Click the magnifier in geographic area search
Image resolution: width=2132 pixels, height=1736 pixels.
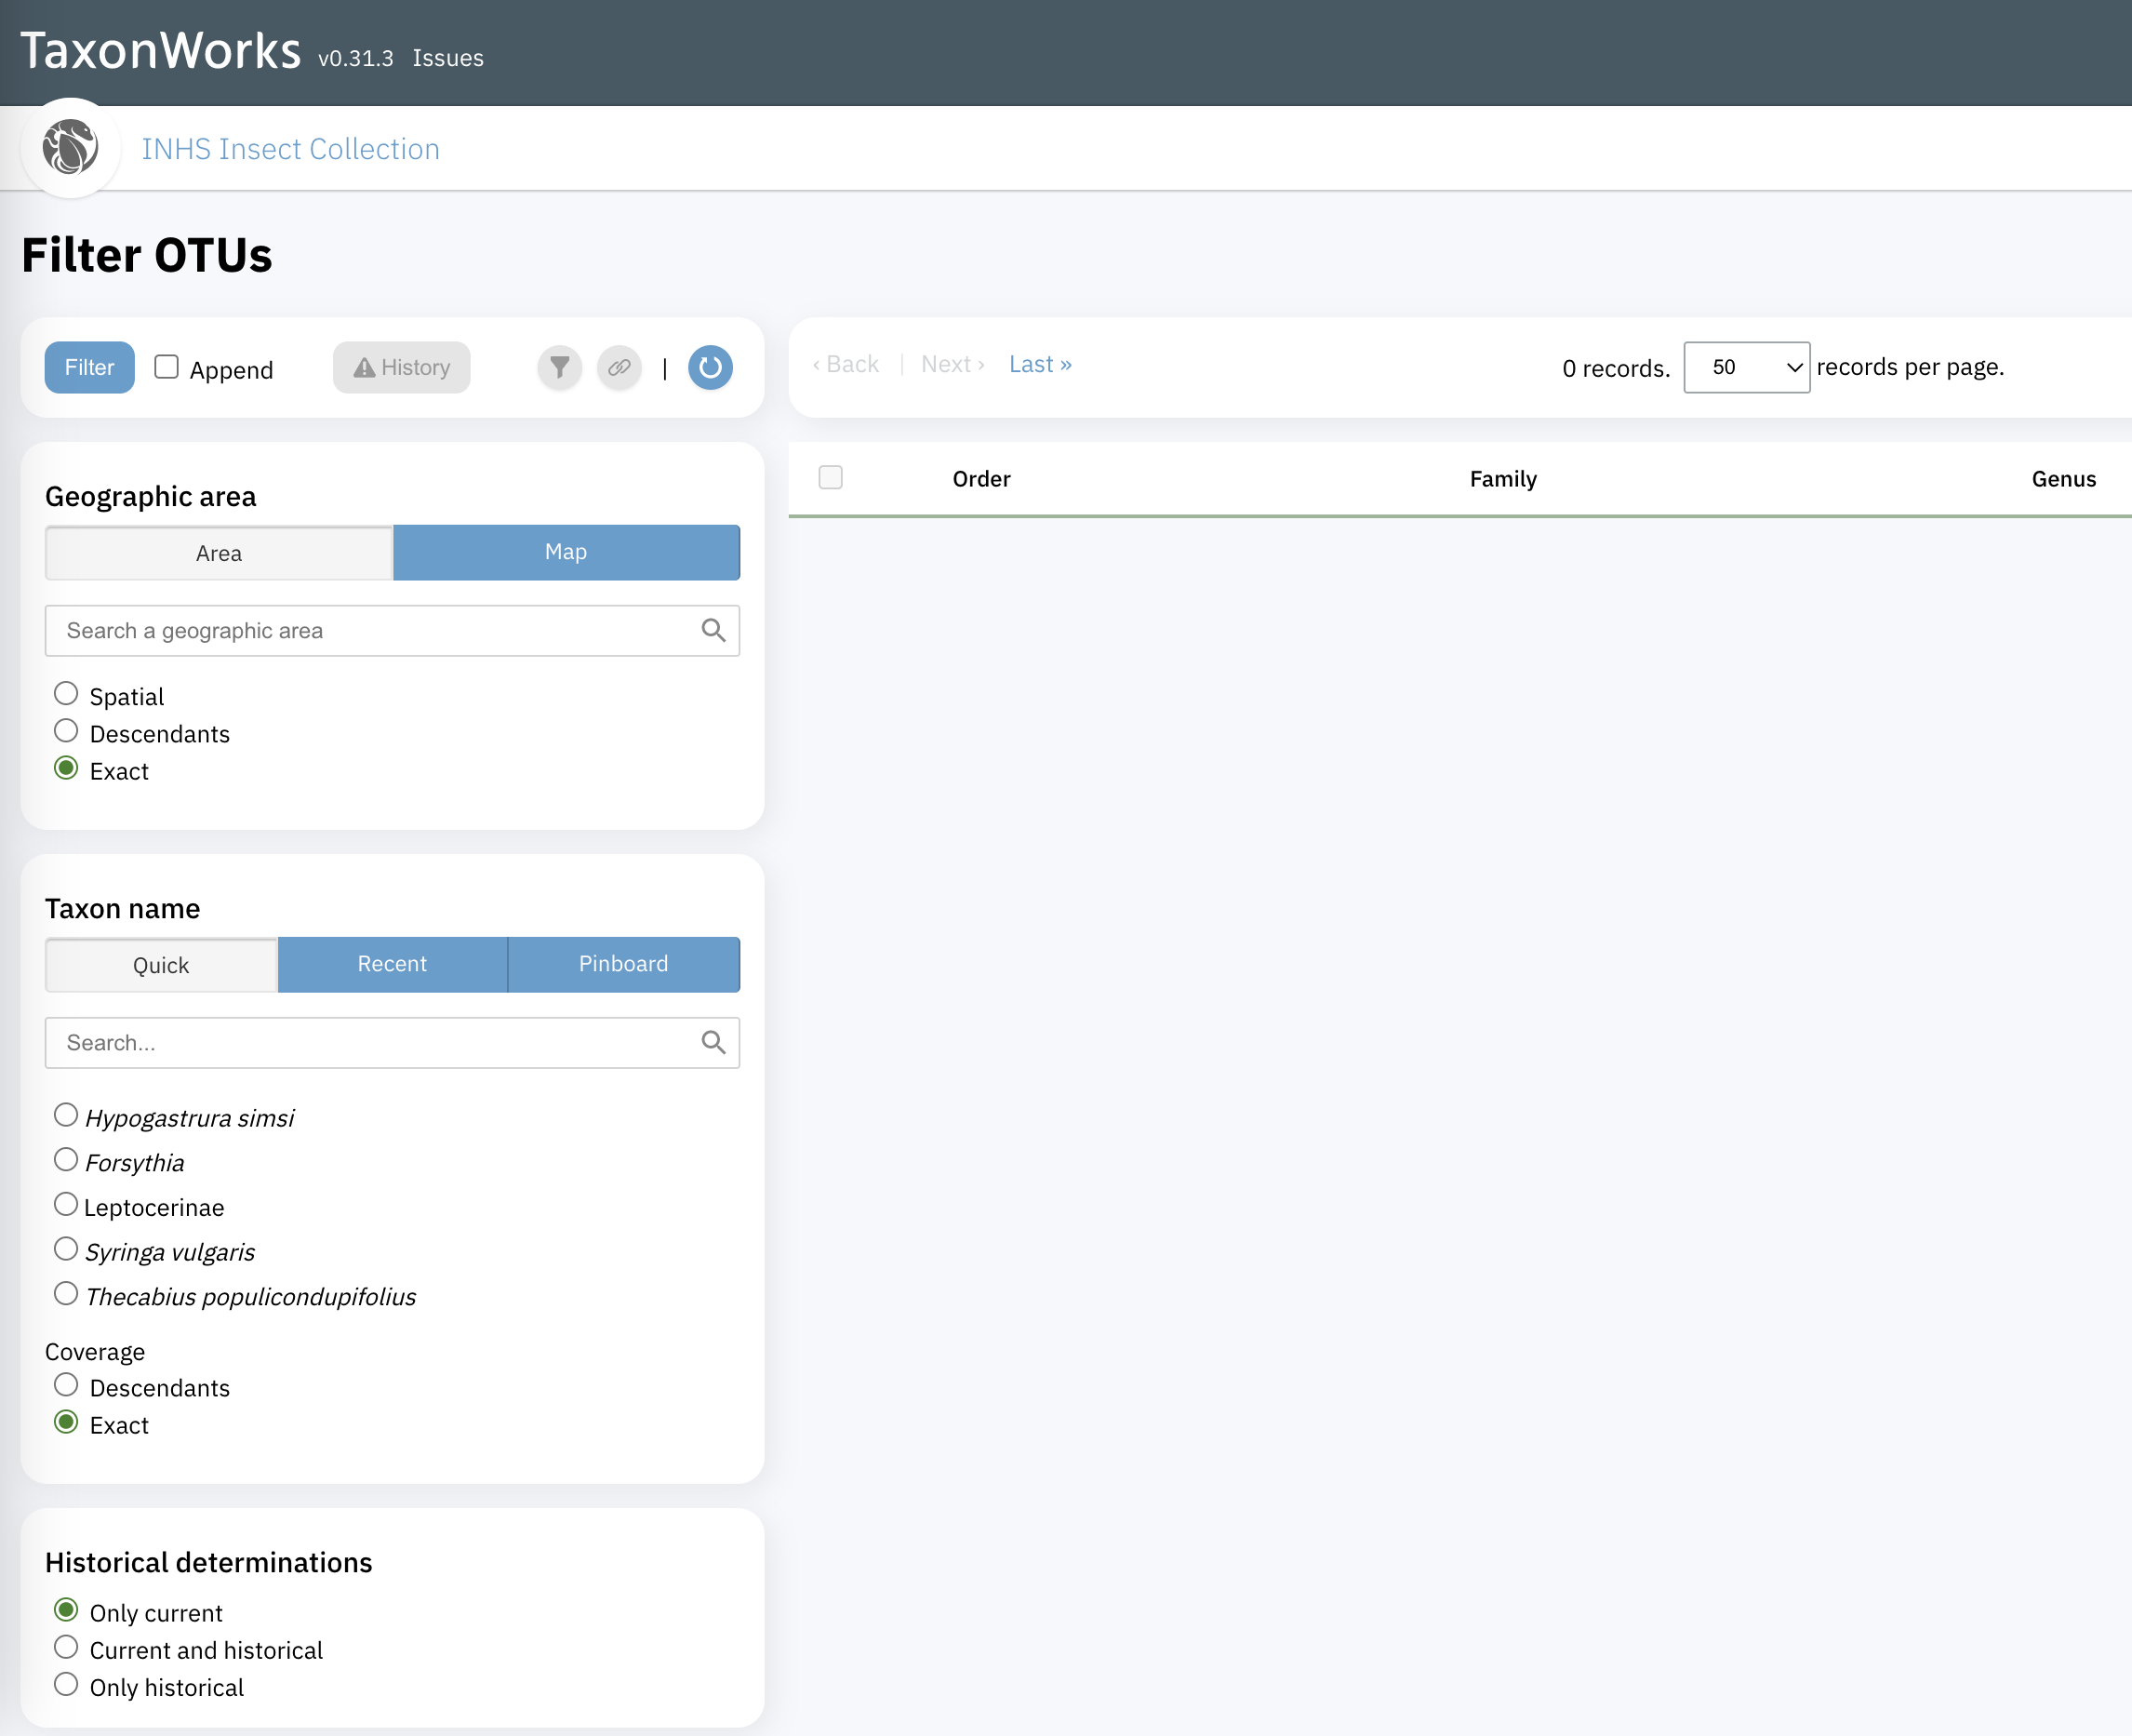[713, 631]
